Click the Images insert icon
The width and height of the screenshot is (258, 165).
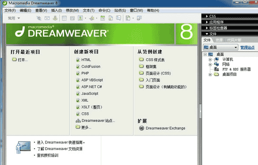click(x=80, y=18)
